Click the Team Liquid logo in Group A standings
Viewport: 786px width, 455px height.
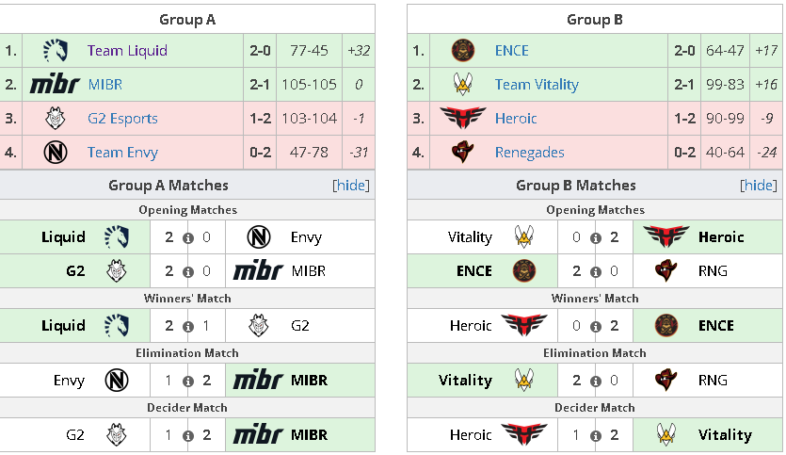(55, 51)
